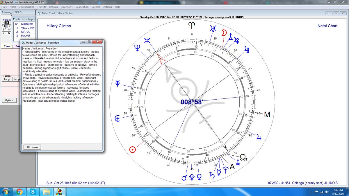
Task: Open the Returns menu
Action: (53, 7)
